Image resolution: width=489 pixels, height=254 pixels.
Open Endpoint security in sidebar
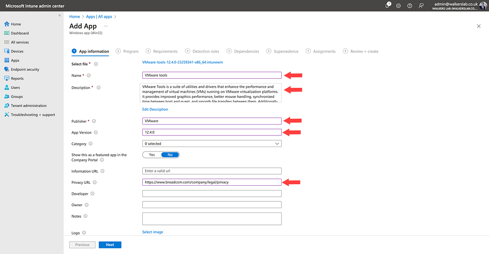pyautogui.click(x=25, y=69)
